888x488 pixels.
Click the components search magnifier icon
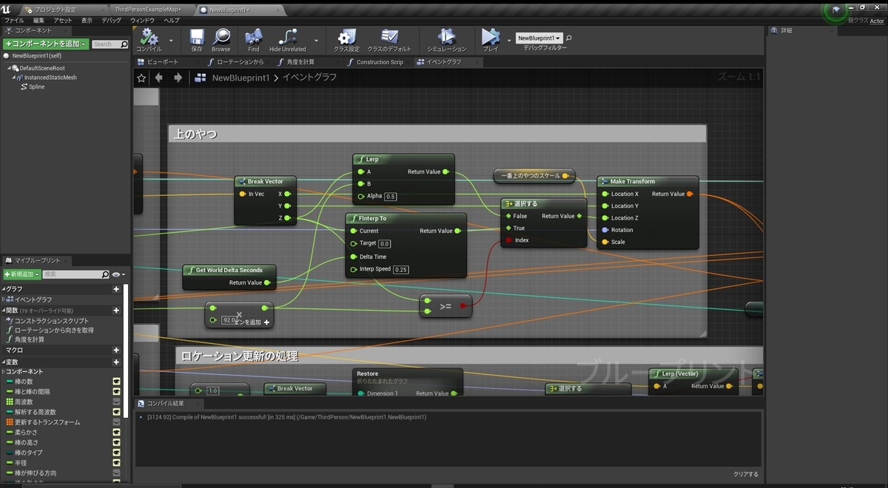(x=124, y=44)
